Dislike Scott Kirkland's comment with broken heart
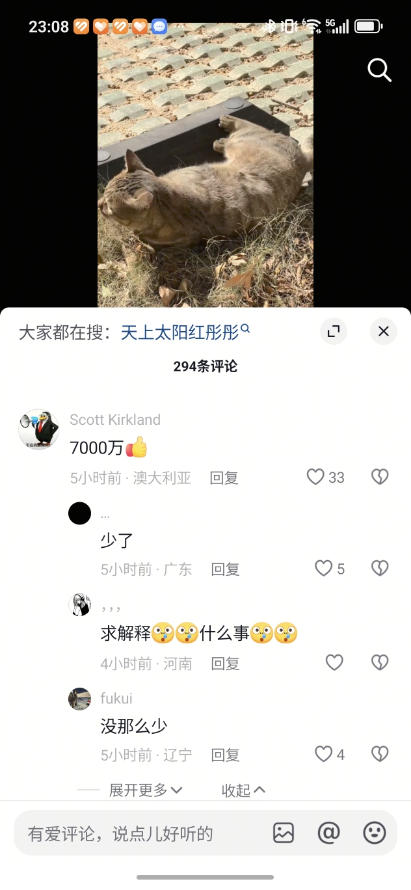Viewport: 411px width, 890px height. tap(380, 478)
